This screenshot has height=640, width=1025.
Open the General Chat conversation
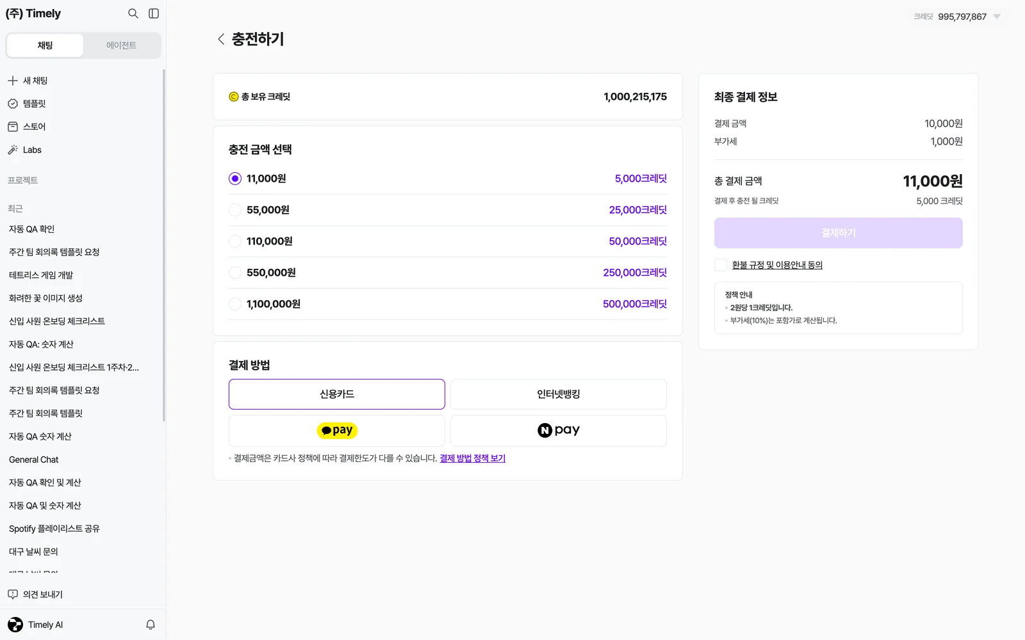[34, 460]
